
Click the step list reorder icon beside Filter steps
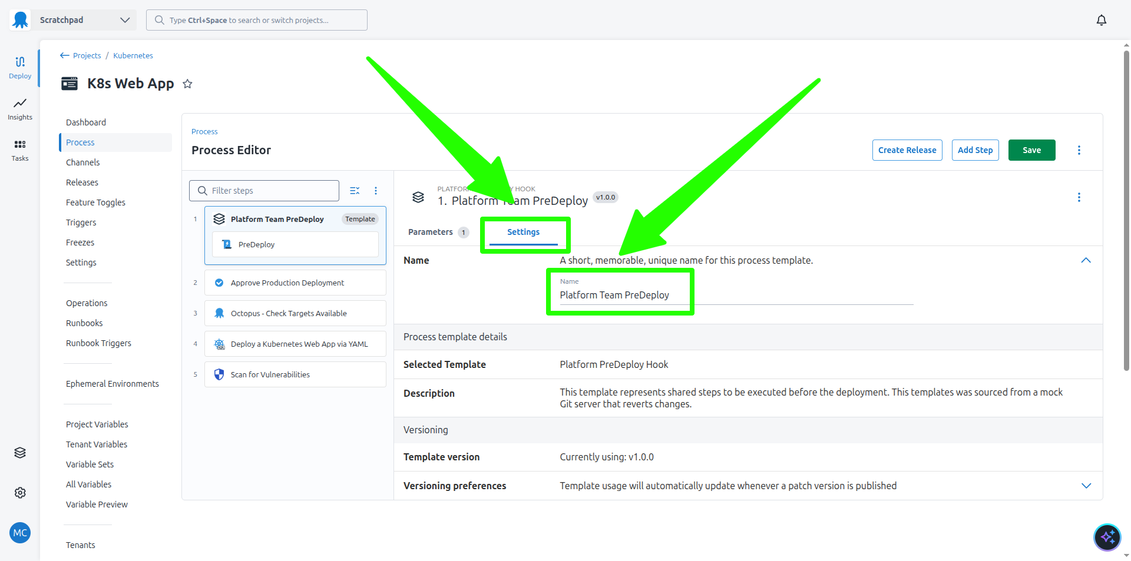(x=355, y=190)
